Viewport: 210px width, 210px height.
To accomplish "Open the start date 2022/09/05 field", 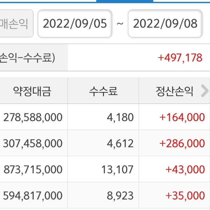I will 75,24.
